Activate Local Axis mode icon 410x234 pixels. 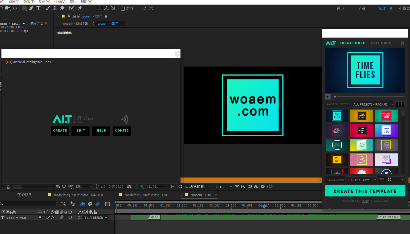click(x=100, y=8)
